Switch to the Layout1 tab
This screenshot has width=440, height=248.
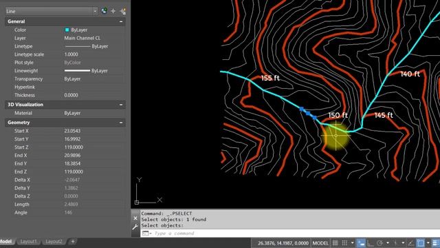(x=28, y=241)
